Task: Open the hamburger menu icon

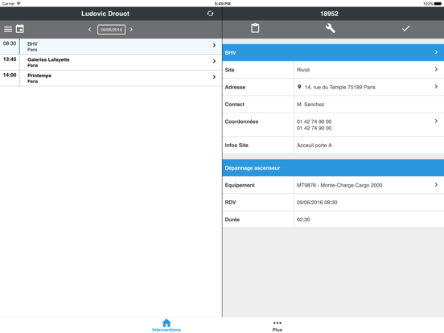Action: click(x=8, y=29)
